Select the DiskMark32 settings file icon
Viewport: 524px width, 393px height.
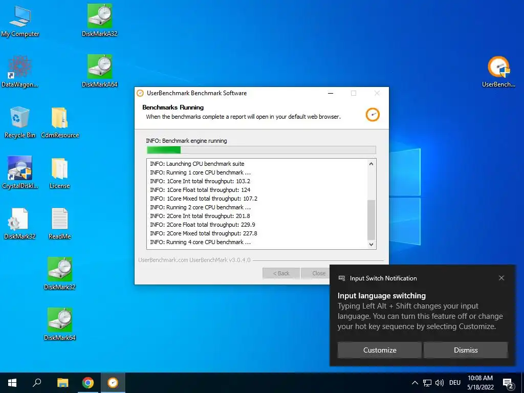coord(19,223)
